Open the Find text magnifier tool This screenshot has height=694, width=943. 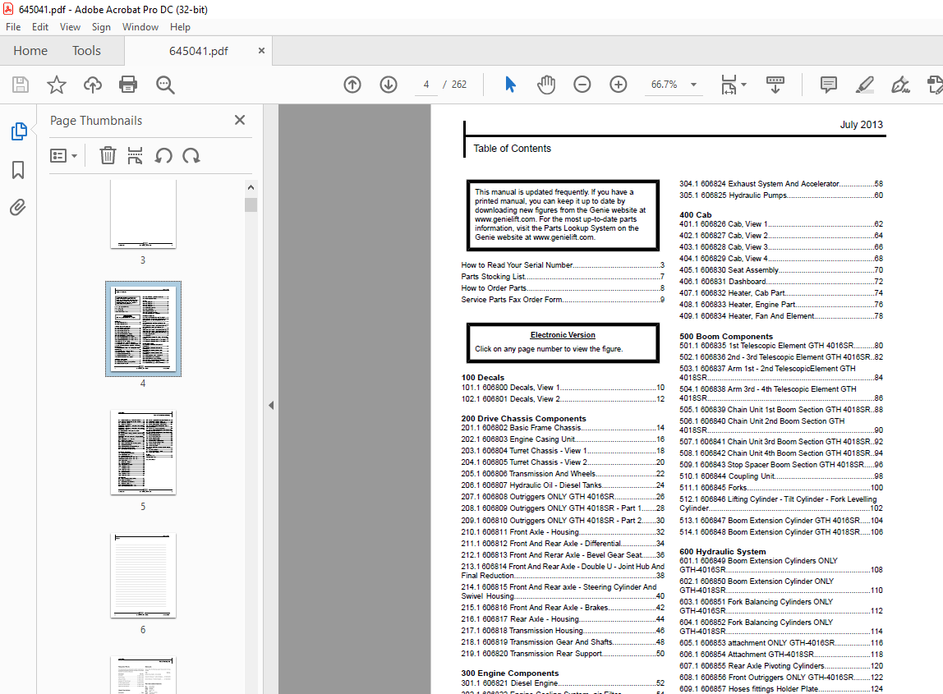(x=165, y=85)
